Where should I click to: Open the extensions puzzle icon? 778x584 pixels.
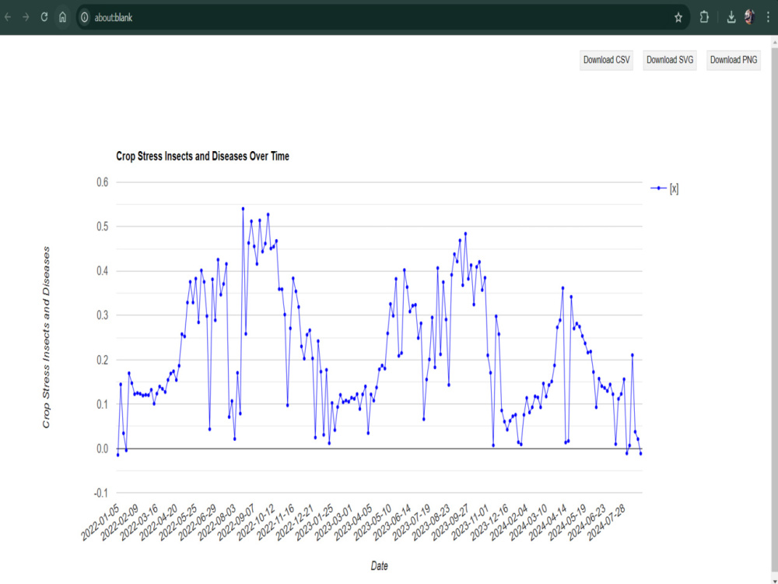coord(704,17)
